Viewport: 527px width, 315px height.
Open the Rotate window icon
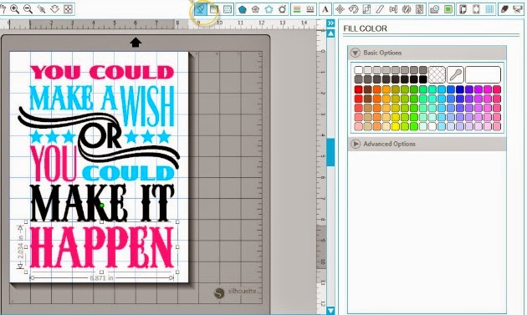point(353,9)
